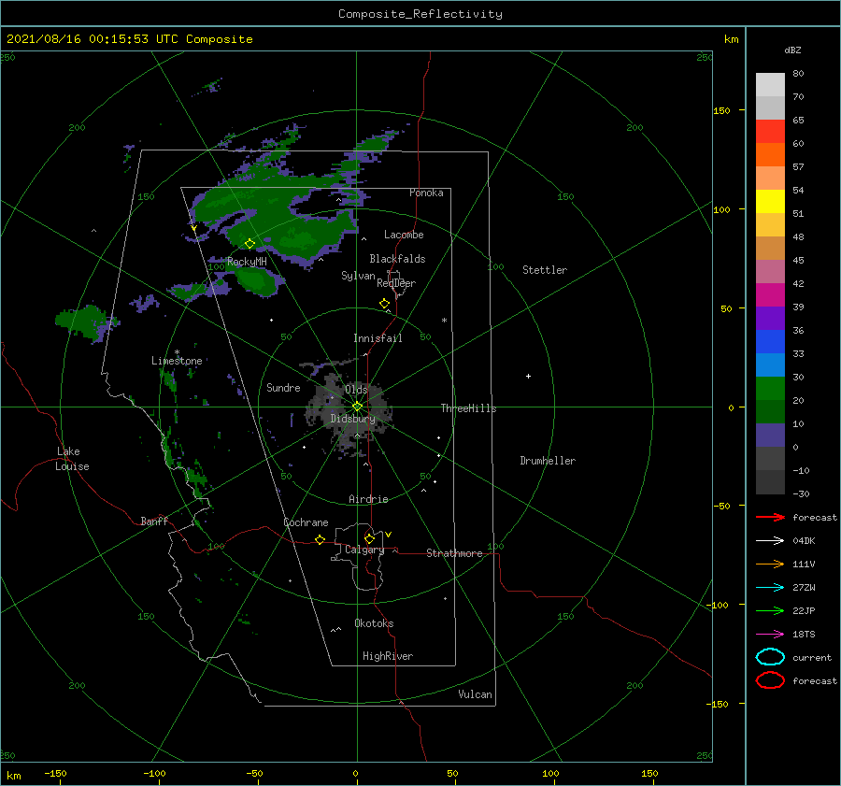Click the magenta 18TS arrow icon
Image resolution: width=841 pixels, height=786 pixels.
pyautogui.click(x=770, y=635)
